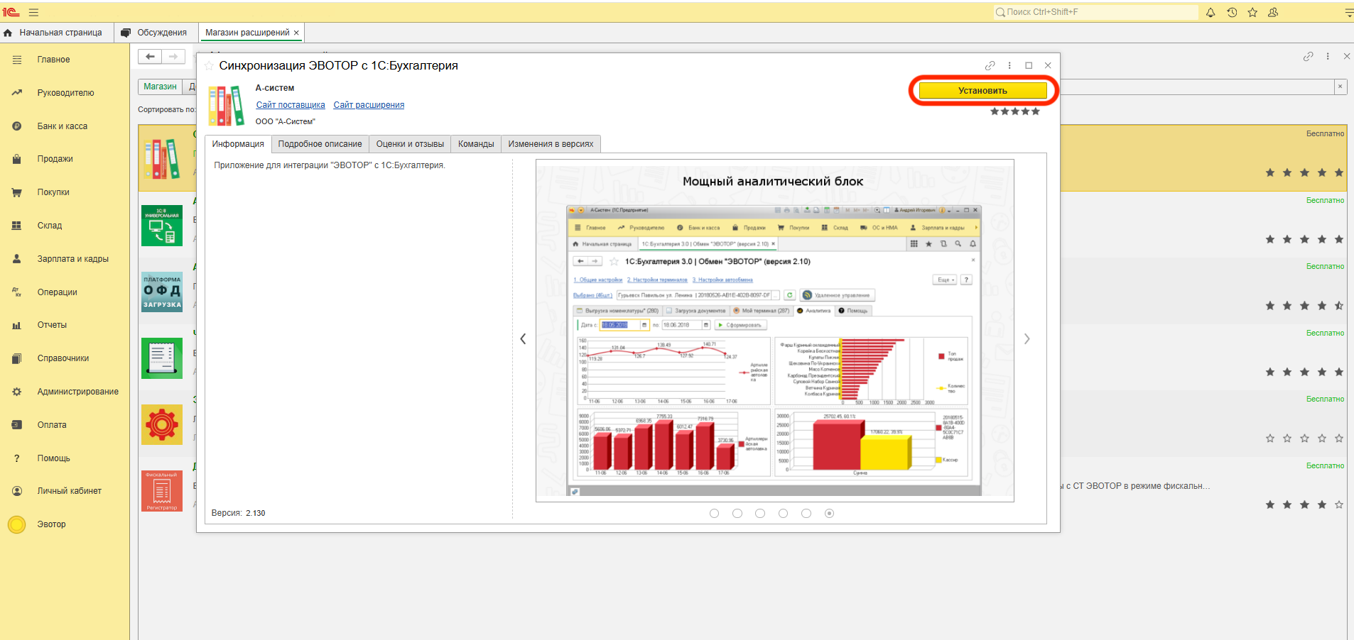This screenshot has width=1354, height=640.
Task: Click the back navigation arrow
Action: coord(150,57)
